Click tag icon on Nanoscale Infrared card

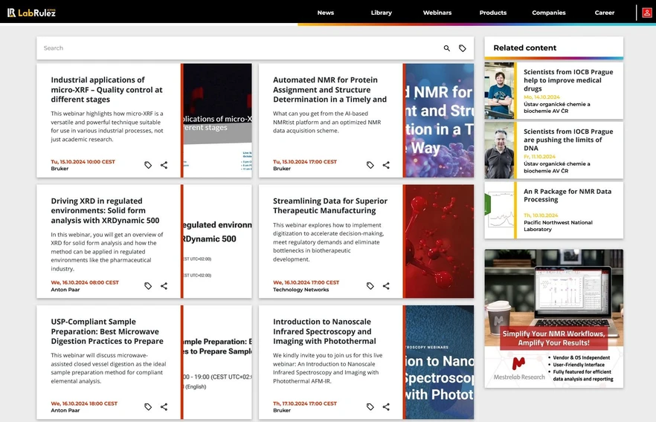tap(370, 406)
